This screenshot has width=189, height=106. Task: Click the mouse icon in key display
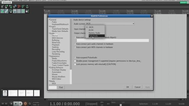(5, 93)
